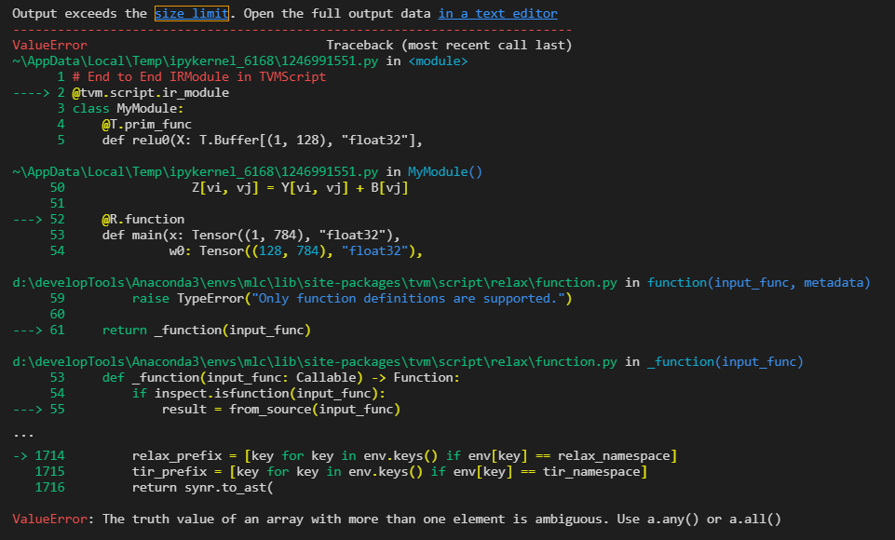Viewport: 895px width, 540px height.
Task: Click the '...' truncated output marker
Action: click(23, 434)
